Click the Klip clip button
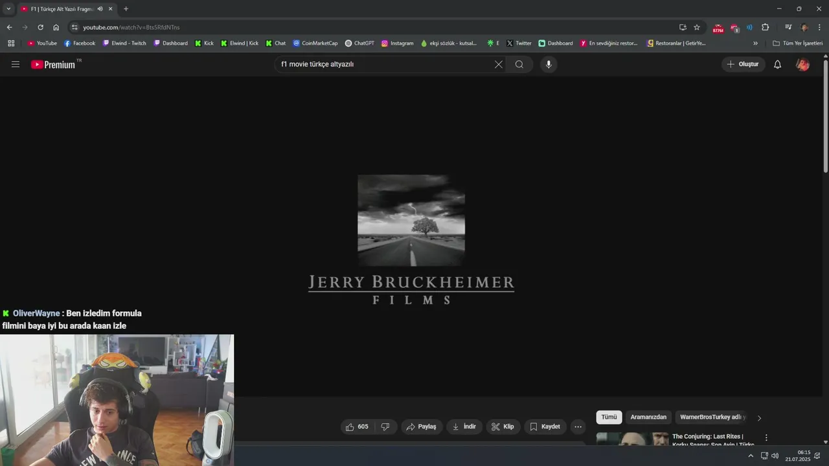Image resolution: width=829 pixels, height=466 pixels. click(503, 427)
